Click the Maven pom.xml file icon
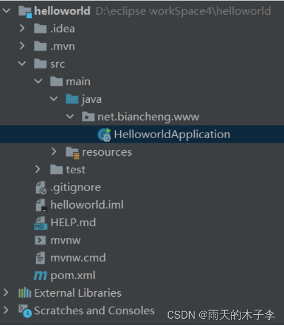This screenshot has width=284, height=326. 41,275
